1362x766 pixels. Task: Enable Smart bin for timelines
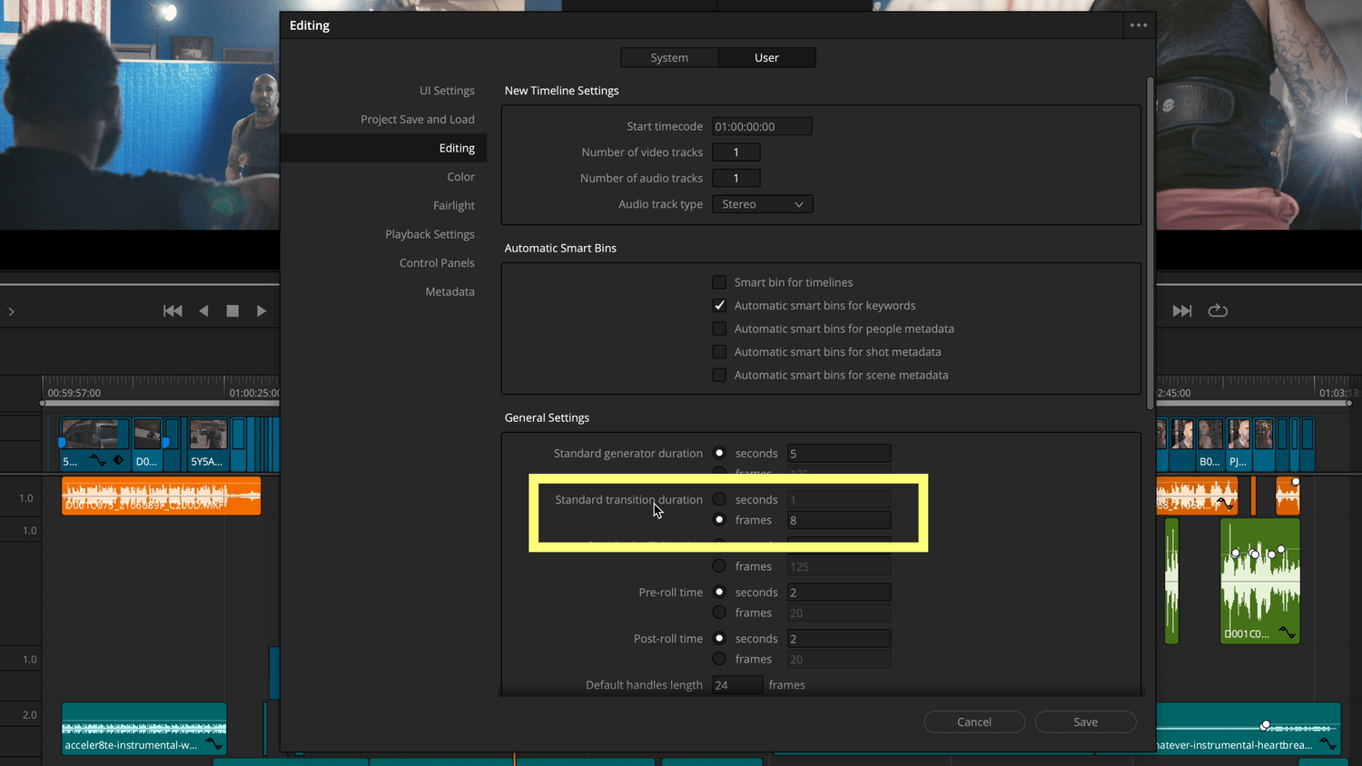click(x=719, y=282)
